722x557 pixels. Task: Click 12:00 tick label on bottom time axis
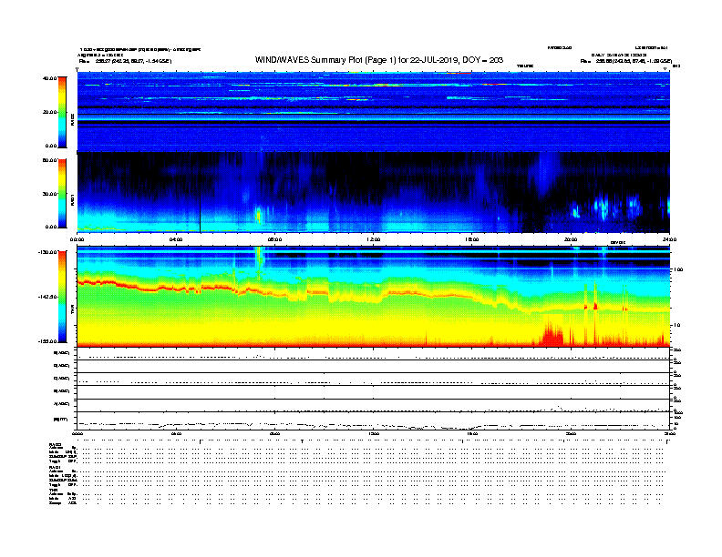pyautogui.click(x=374, y=433)
